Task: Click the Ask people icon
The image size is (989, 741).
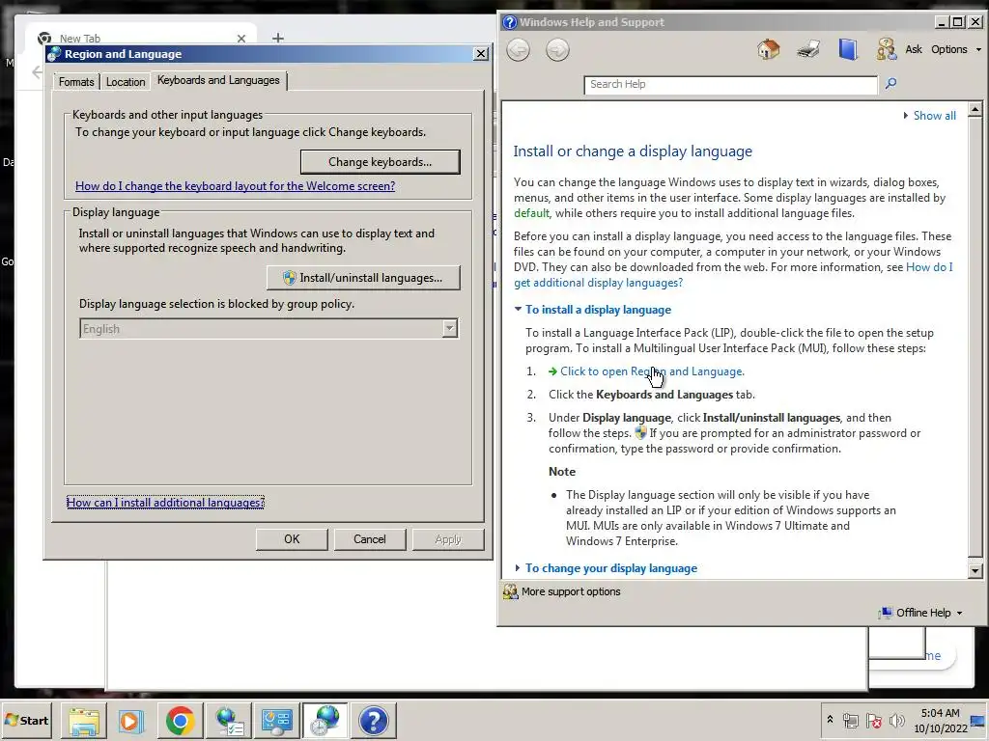Action: pos(887,49)
